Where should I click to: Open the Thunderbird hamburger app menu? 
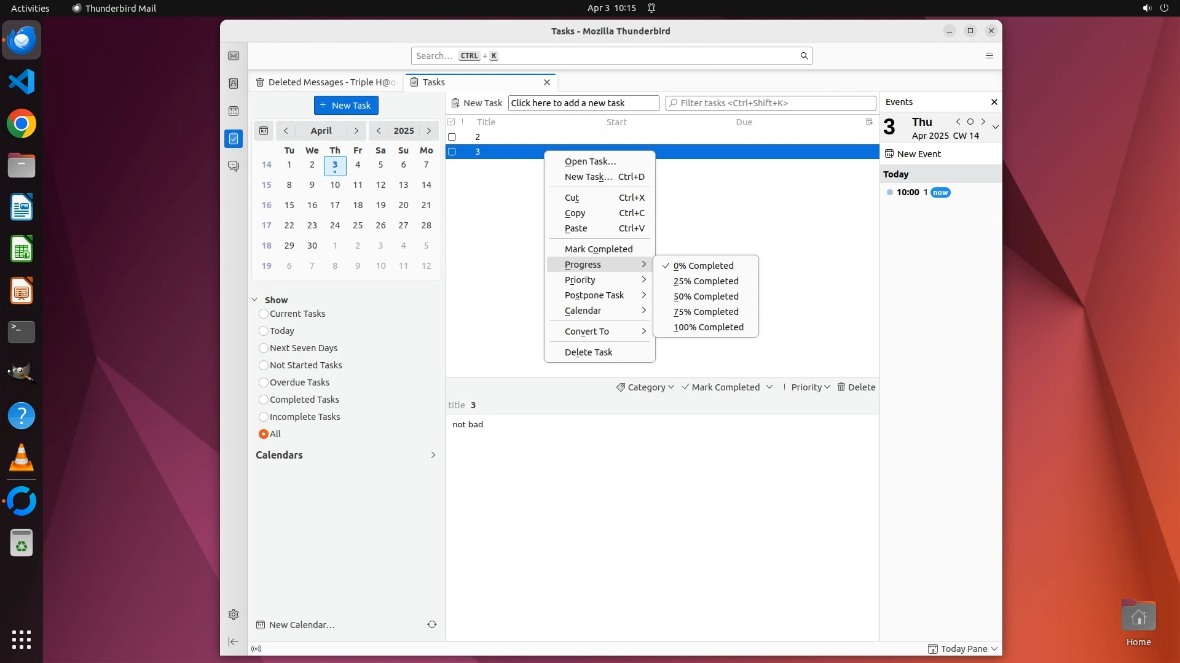(989, 56)
